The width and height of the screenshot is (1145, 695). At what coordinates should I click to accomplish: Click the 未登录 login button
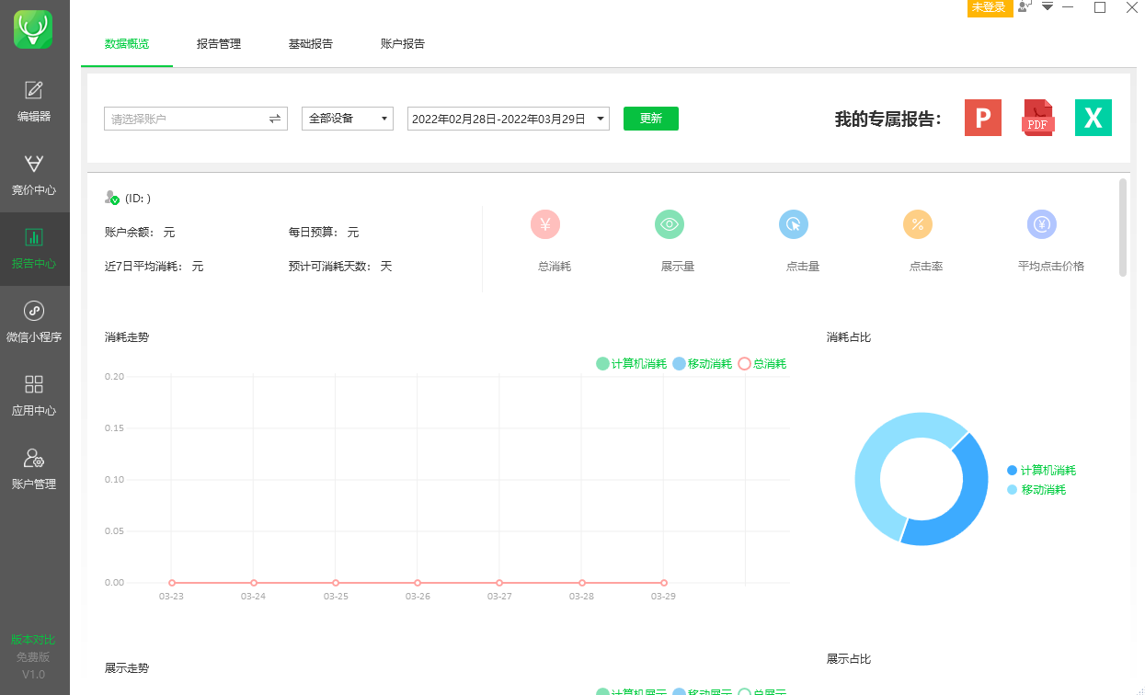[989, 7]
